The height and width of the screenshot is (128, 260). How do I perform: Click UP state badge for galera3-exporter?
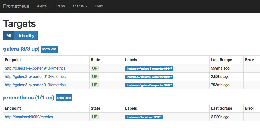[95, 85]
